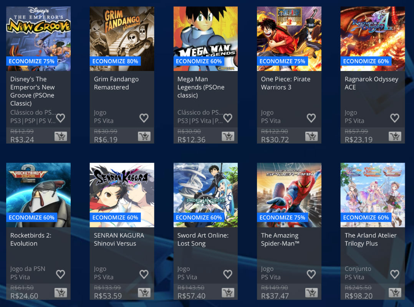The image size is (414, 307).
Task: Open the SENRAN KAGURA Shinovi Versus title
Action: [119, 239]
